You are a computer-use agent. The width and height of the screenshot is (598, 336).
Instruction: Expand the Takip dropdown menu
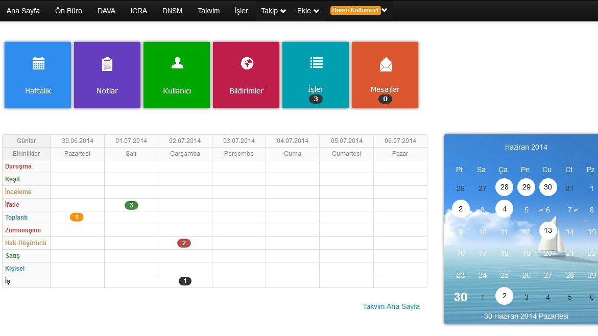click(x=273, y=11)
